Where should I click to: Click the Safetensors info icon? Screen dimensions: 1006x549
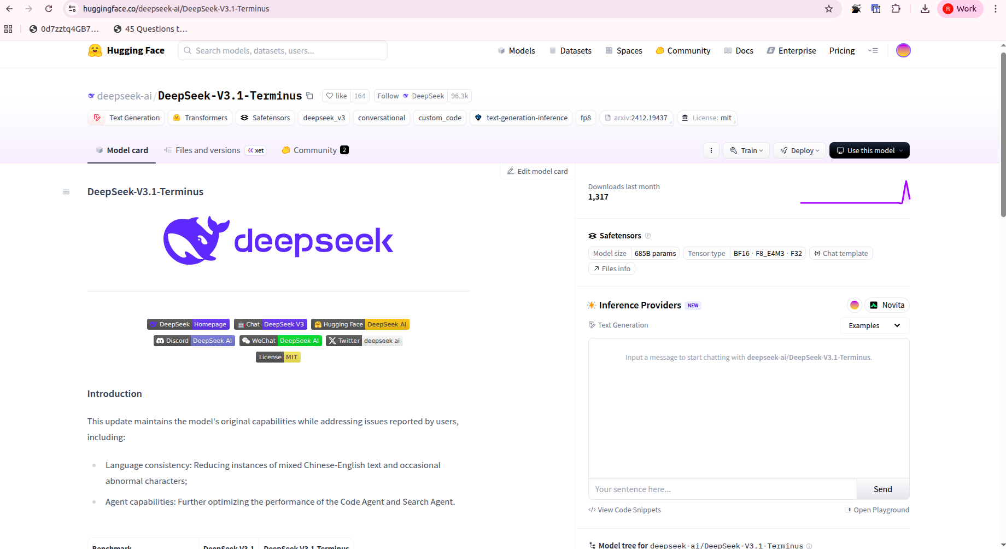648,236
